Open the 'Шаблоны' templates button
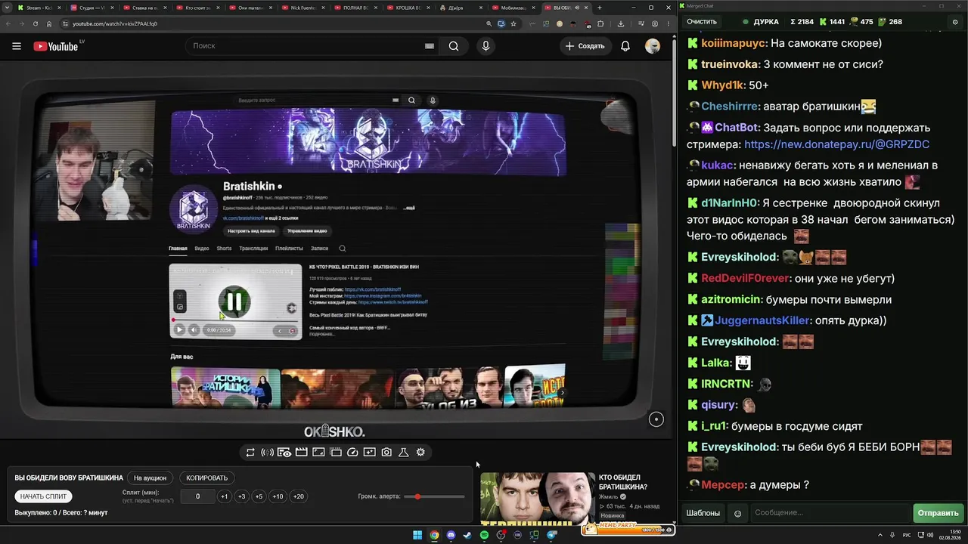The height and width of the screenshot is (544, 968). tap(703, 513)
